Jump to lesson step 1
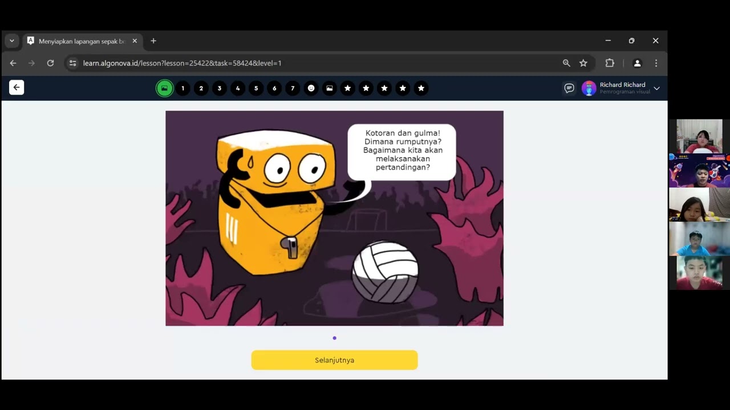730x410 pixels. [x=182, y=88]
